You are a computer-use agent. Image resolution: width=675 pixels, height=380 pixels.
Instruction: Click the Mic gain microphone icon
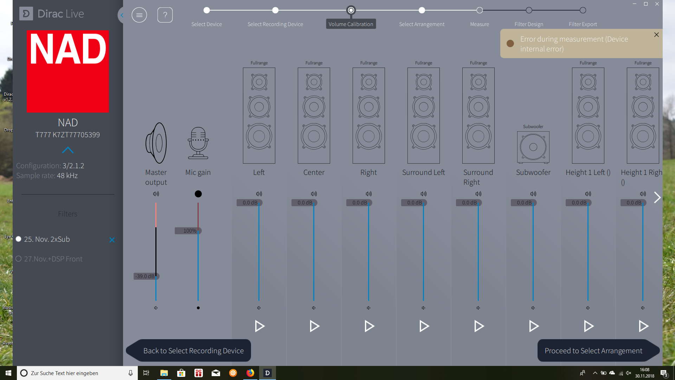click(x=198, y=143)
